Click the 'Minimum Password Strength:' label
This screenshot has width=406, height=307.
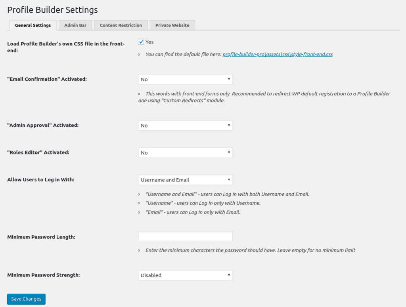(x=44, y=275)
